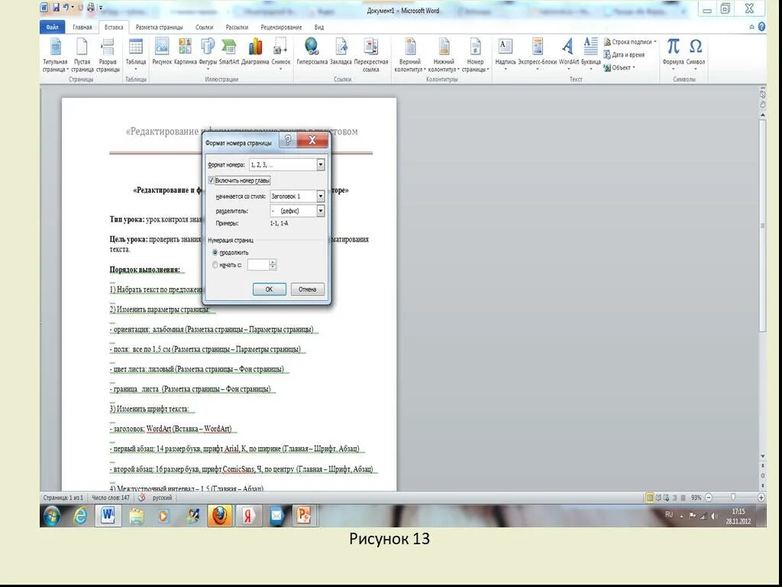Screen dimensions: 782x587
Task: Select Print Layout view button in status bar
Action: (x=649, y=498)
